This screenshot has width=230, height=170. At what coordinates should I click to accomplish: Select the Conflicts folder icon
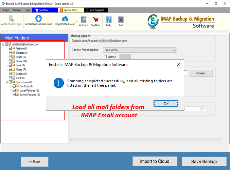point(17,86)
